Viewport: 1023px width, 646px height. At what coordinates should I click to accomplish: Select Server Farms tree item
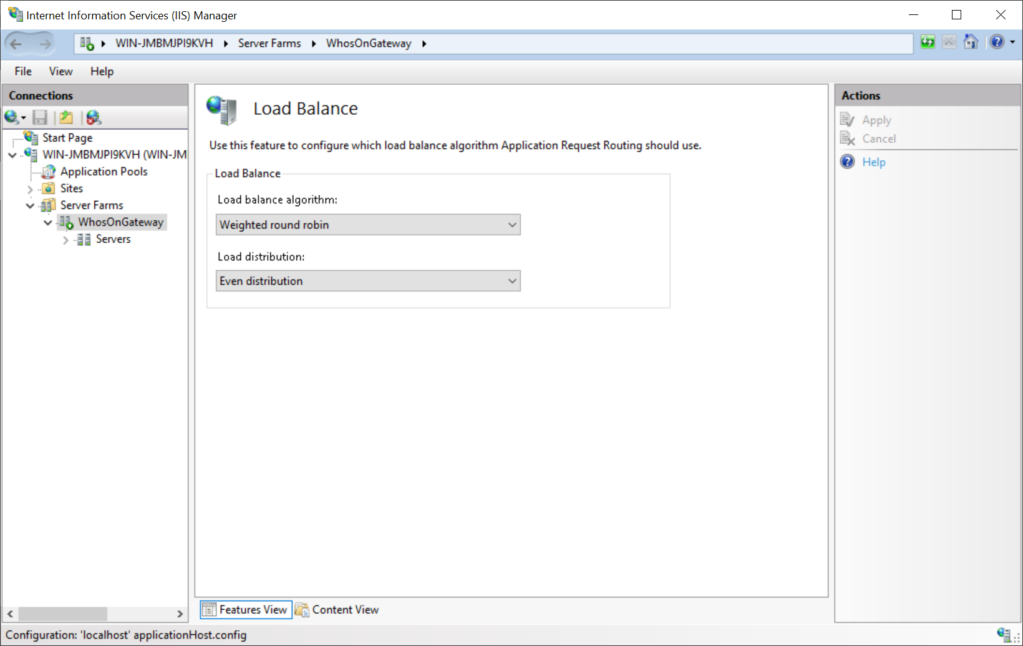pos(92,205)
